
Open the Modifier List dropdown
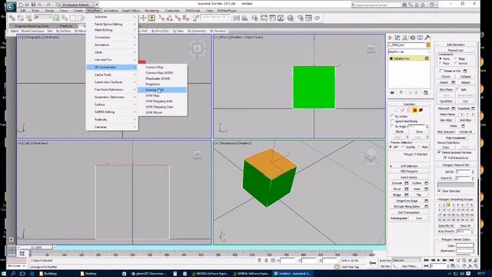click(x=409, y=52)
